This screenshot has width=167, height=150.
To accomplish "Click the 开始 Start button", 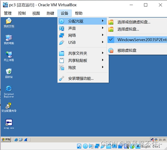I will tap(6, 139).
